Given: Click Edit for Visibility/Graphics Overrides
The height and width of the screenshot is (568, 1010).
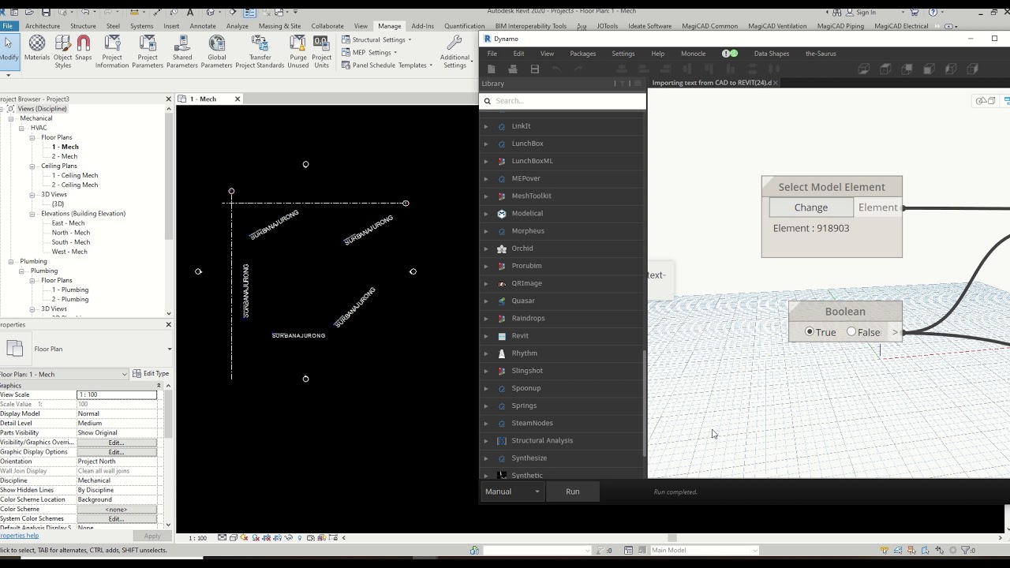Looking at the screenshot, I should pos(117,443).
